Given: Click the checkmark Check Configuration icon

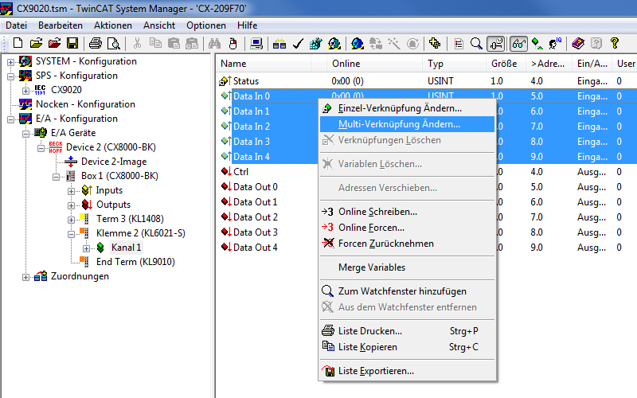Looking at the screenshot, I should (298, 43).
